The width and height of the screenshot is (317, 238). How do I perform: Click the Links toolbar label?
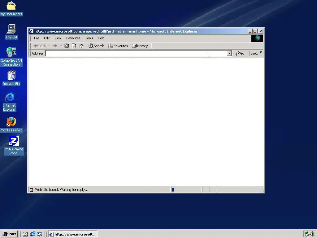pyautogui.click(x=254, y=53)
